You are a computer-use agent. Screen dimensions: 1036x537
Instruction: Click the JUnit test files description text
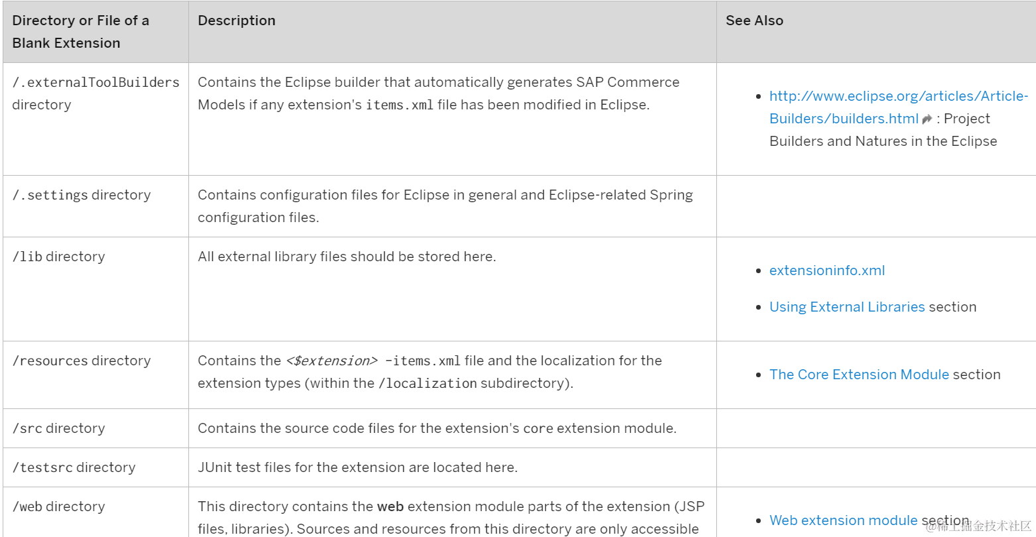pos(357,467)
